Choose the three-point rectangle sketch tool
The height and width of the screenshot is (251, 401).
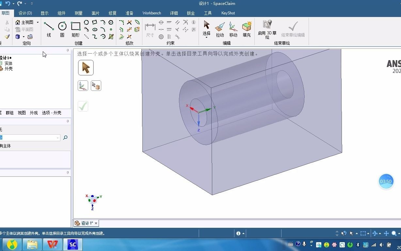95,23
